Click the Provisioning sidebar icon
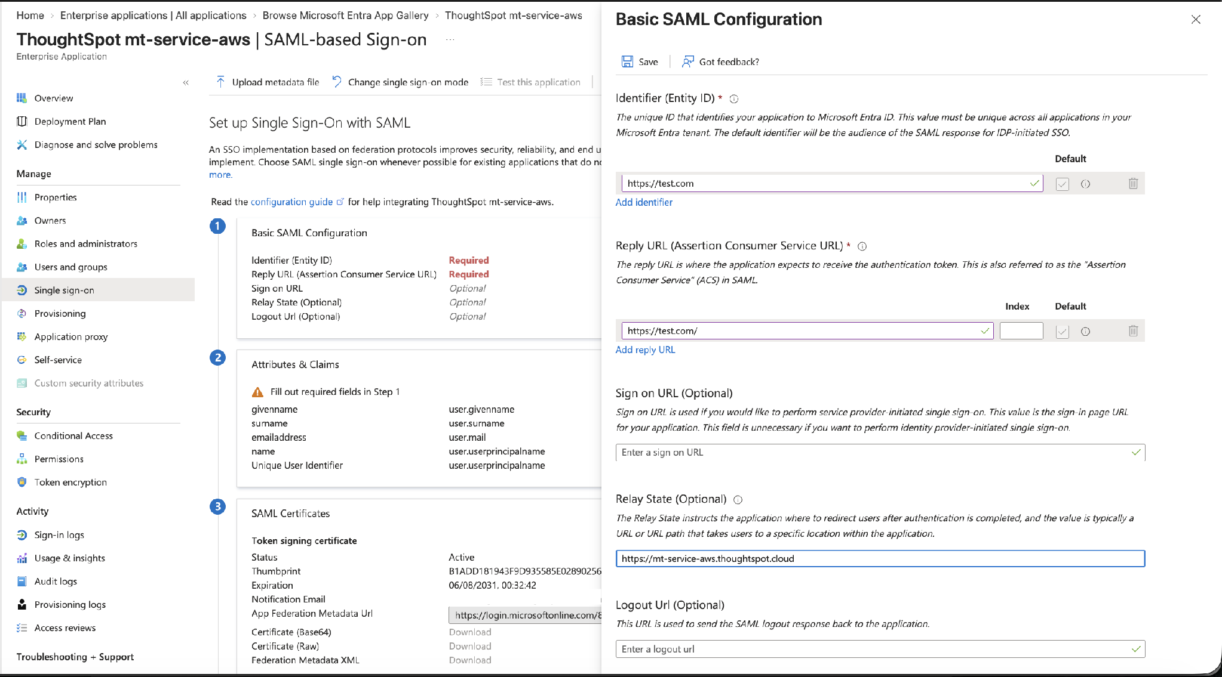This screenshot has width=1222, height=677. (22, 313)
